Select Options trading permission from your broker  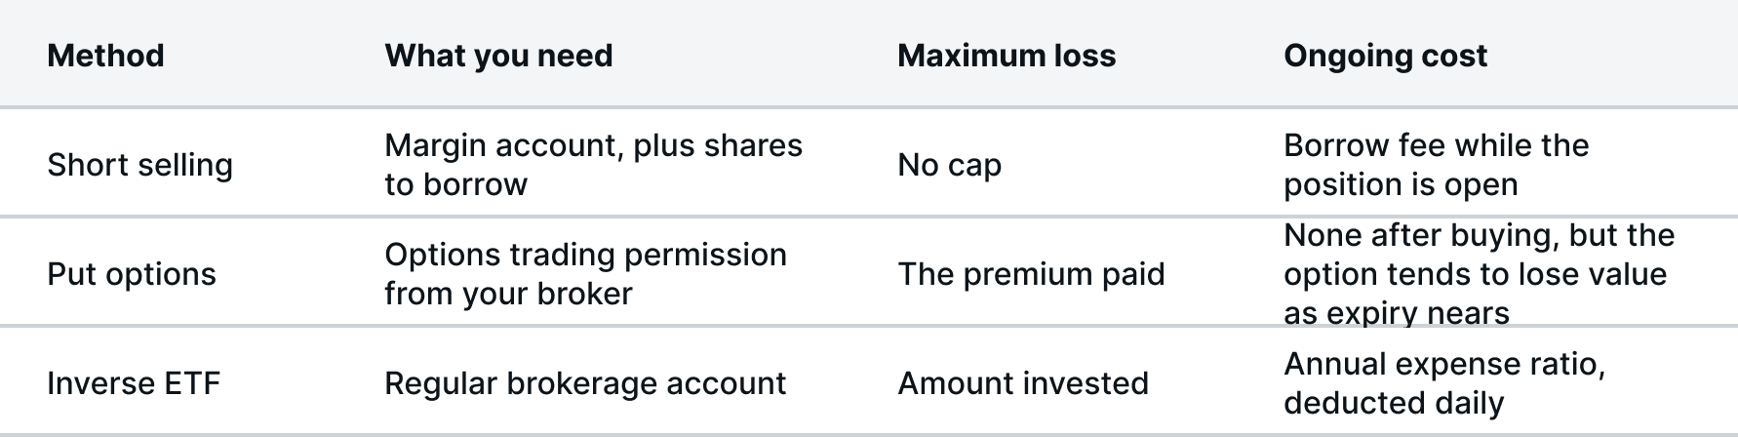click(x=585, y=274)
